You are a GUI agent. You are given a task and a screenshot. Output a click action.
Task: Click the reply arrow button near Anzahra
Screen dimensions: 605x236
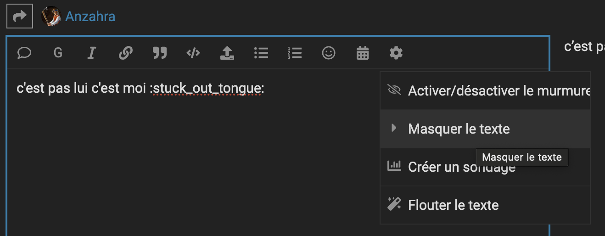20,17
